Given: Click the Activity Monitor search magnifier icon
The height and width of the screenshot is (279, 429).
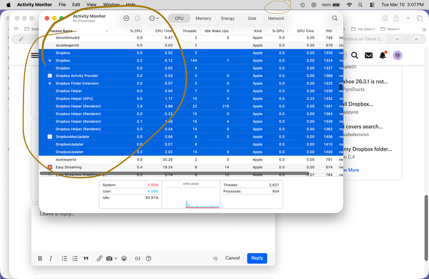Looking at the screenshot, I should tap(335, 18).
